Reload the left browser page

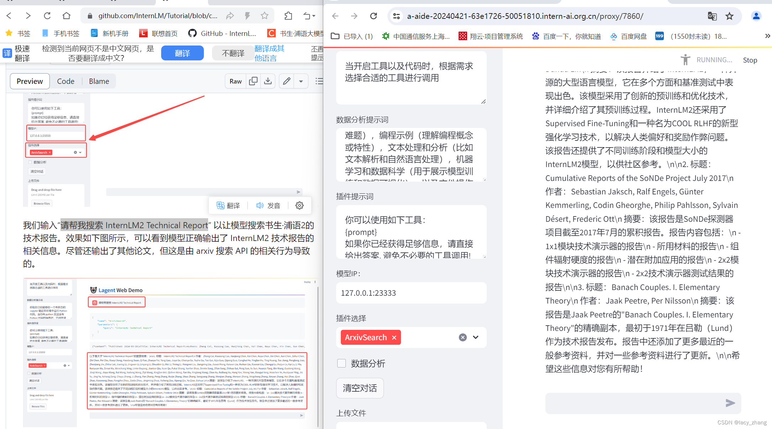click(x=47, y=16)
